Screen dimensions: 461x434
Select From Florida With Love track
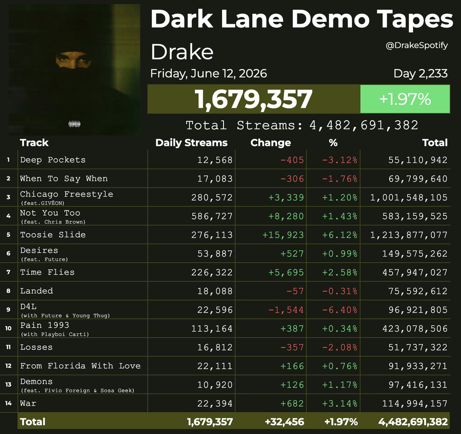click(80, 366)
